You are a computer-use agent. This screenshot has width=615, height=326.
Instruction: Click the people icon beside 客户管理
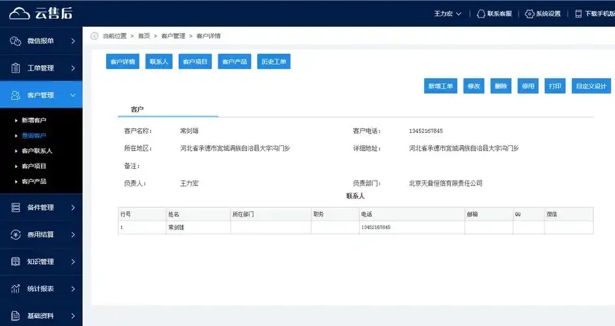coord(15,95)
